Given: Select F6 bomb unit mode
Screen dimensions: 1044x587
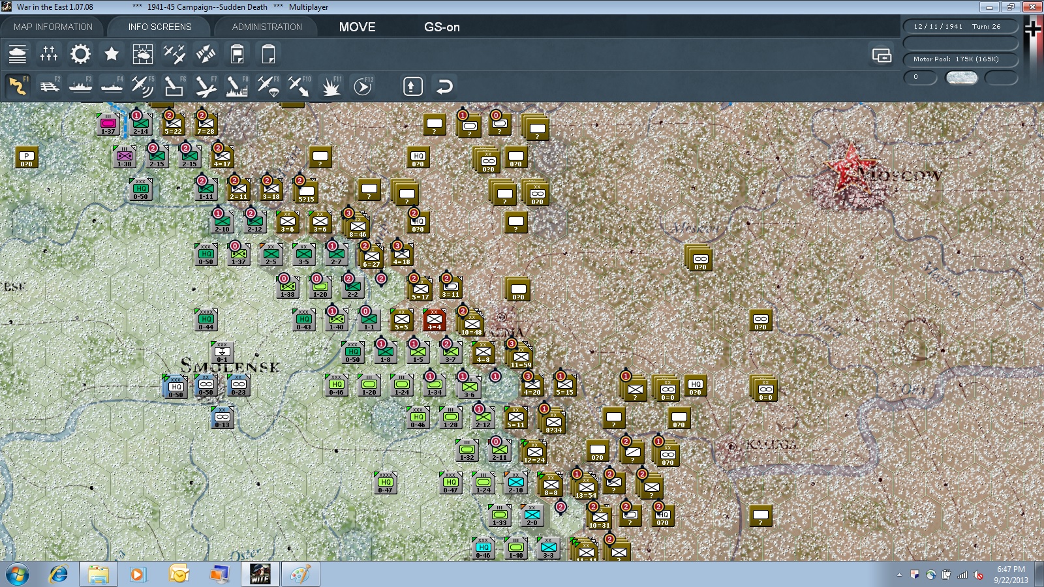Looking at the screenshot, I should [174, 86].
